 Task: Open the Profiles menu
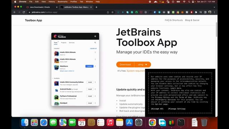(x=74, y=2)
